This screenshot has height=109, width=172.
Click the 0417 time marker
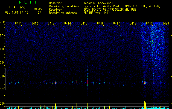(116, 23)
